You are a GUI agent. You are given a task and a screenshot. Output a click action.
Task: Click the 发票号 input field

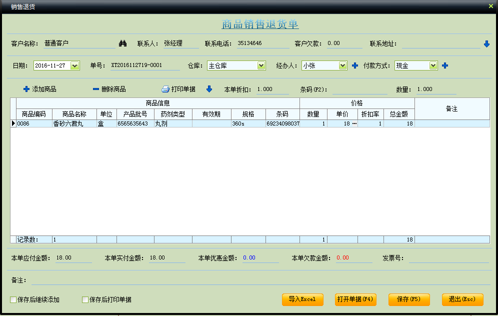[x=449, y=258]
